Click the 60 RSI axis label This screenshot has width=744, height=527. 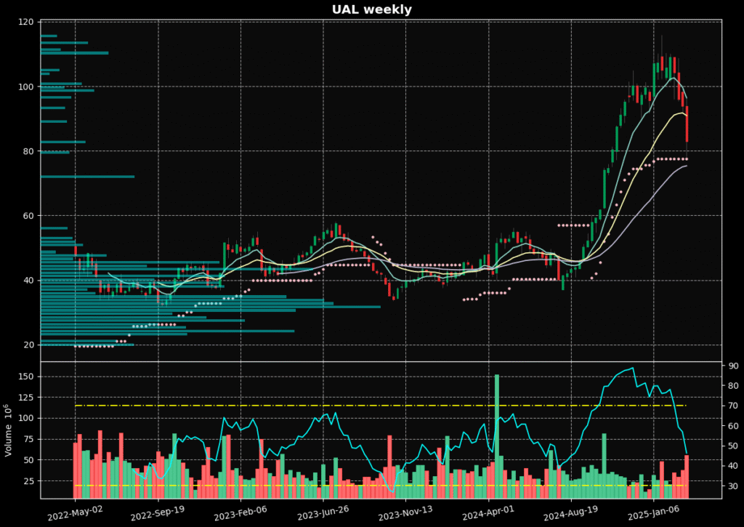tap(734, 427)
